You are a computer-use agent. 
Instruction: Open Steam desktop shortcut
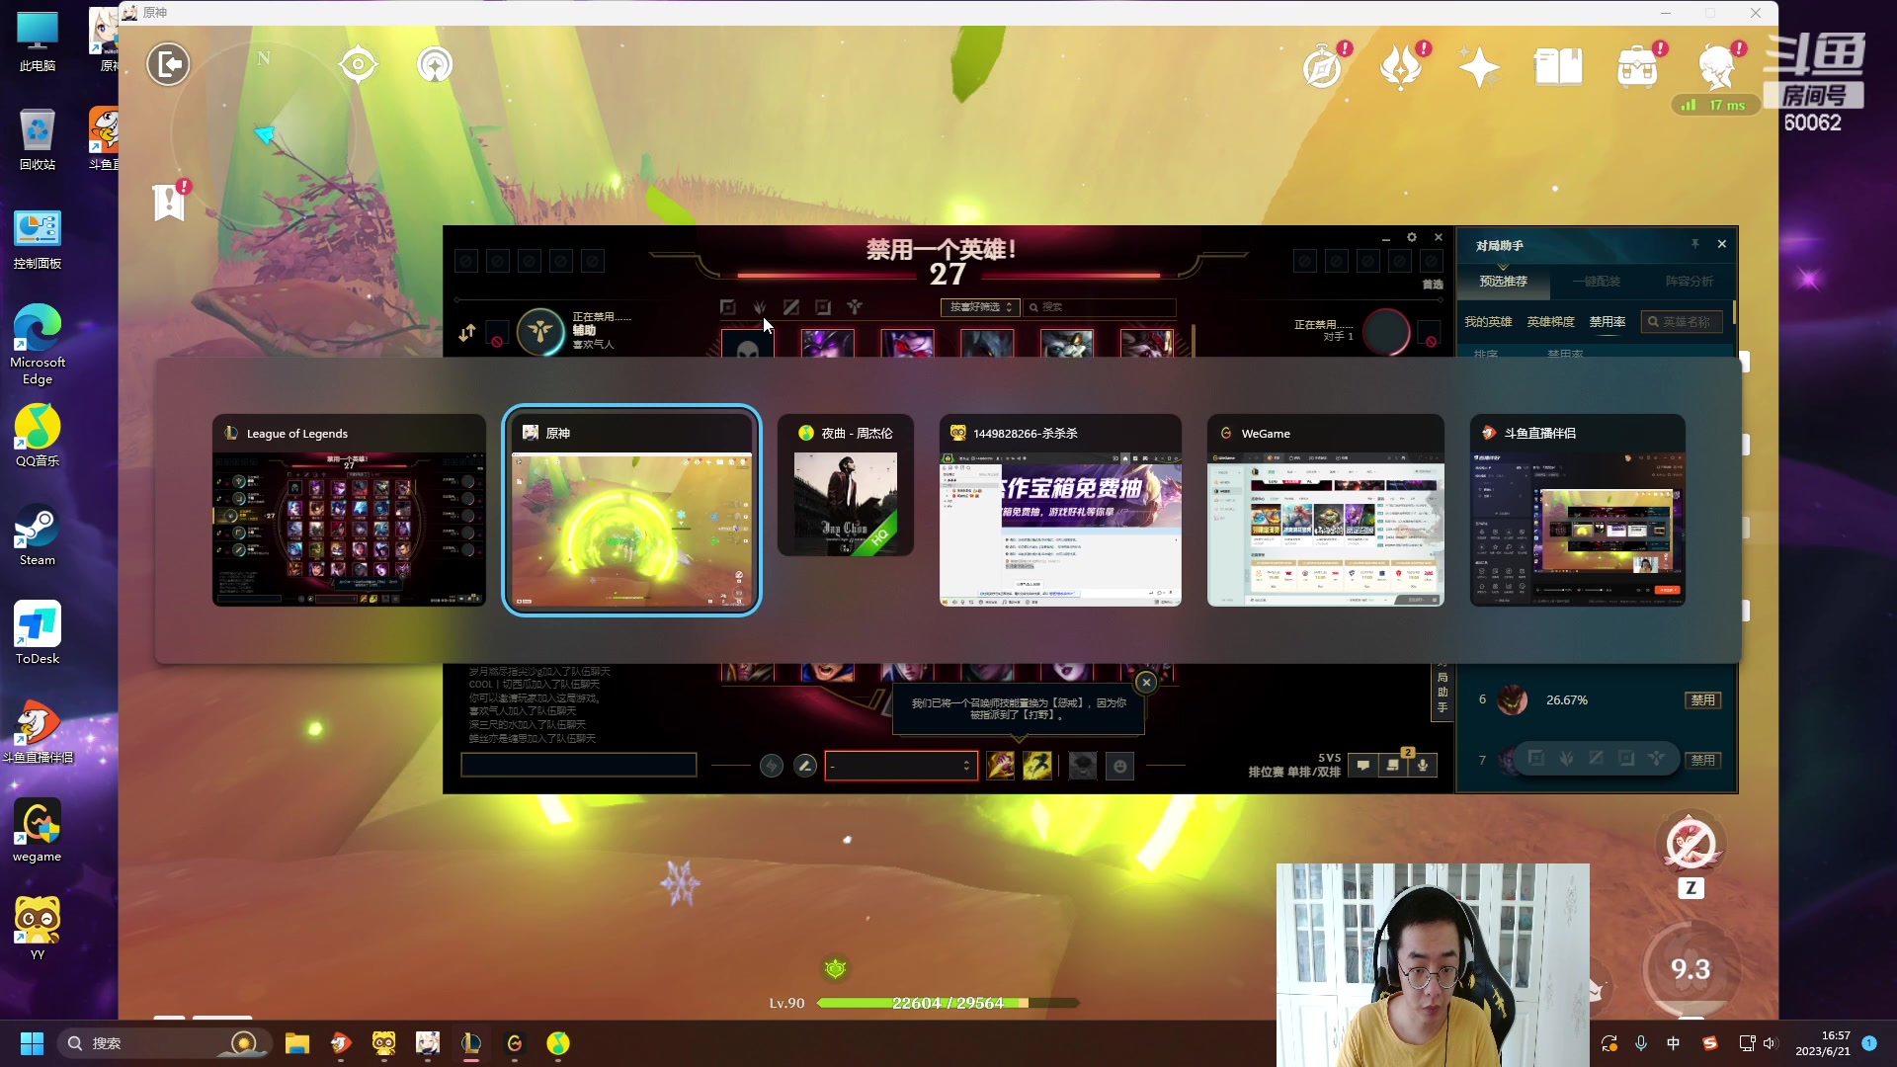[38, 535]
